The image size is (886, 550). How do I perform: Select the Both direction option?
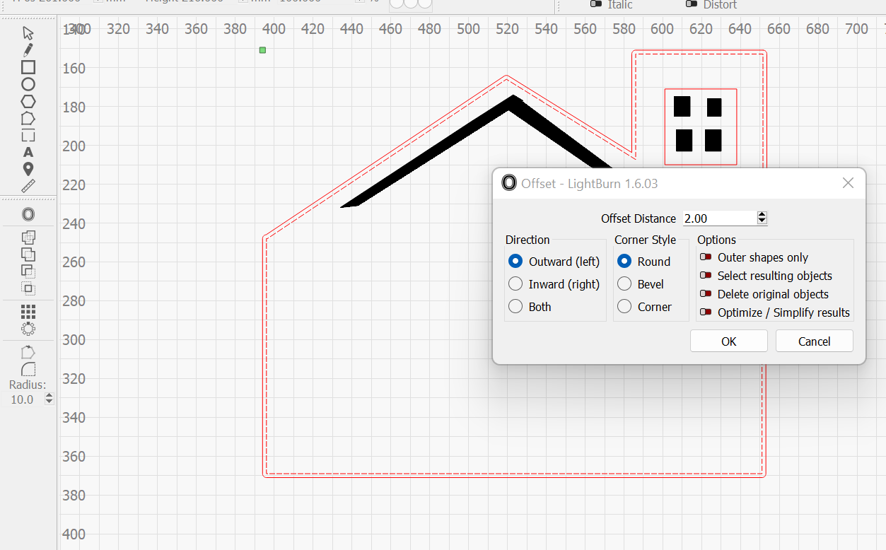point(515,306)
